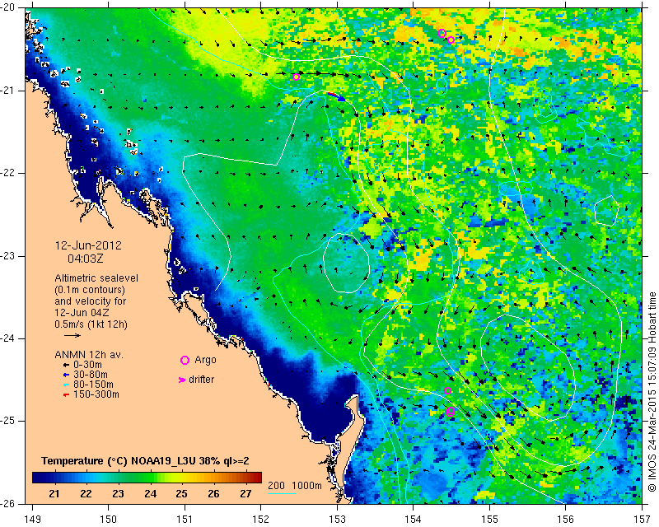The image size is (659, 527).
Task: Click the longitude axis label 157
Action: pos(643,520)
